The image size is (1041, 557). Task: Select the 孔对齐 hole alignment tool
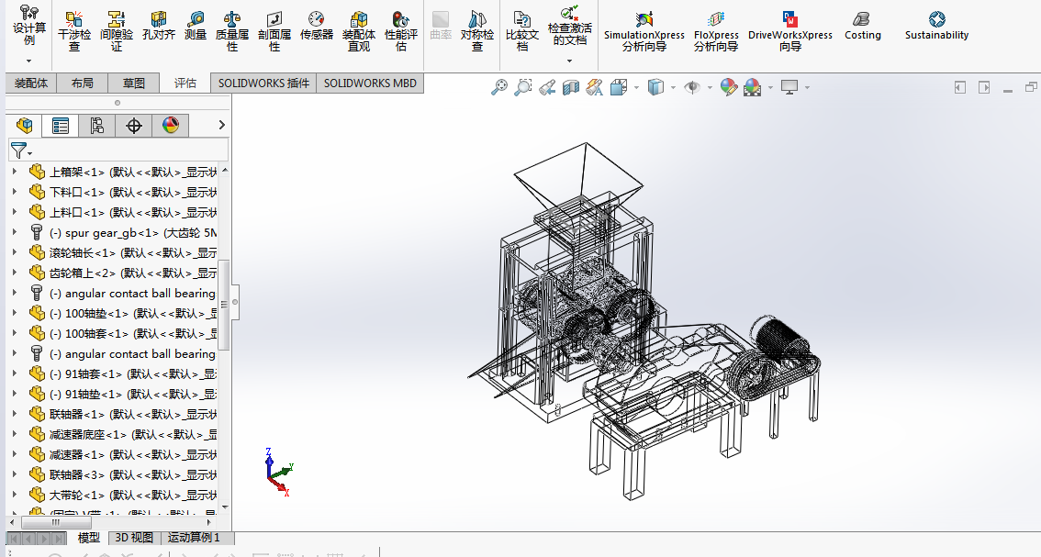click(x=159, y=27)
